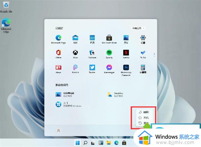Click the Restart icon in the power menu
The image size is (201, 147).
[140, 123]
